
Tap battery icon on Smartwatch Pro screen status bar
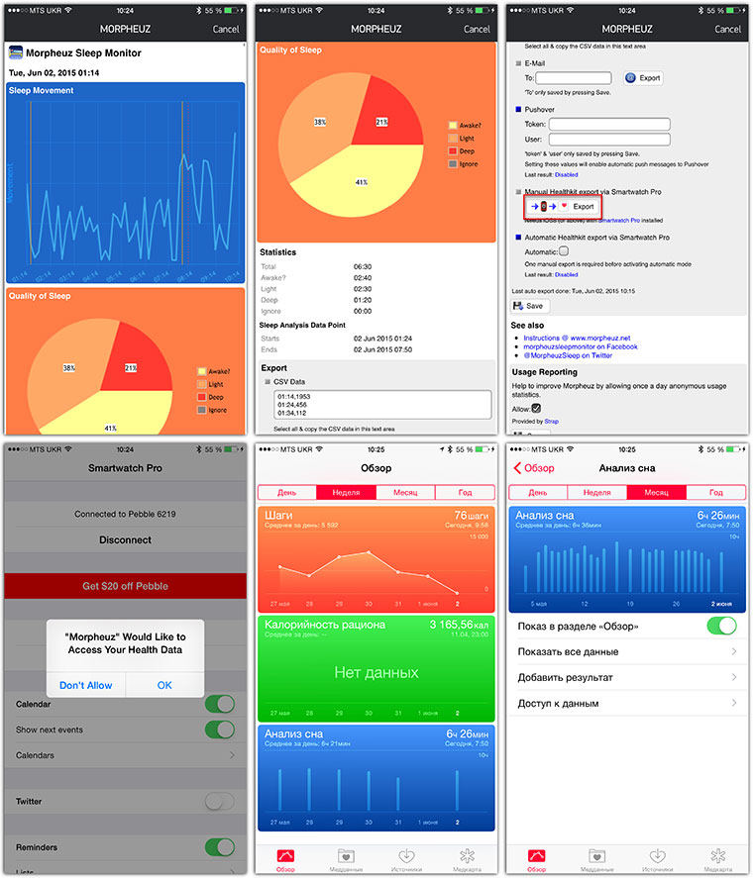click(232, 449)
